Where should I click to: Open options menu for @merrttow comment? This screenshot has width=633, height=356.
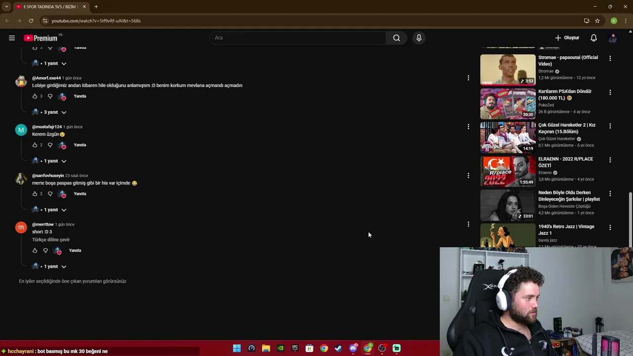click(x=468, y=224)
